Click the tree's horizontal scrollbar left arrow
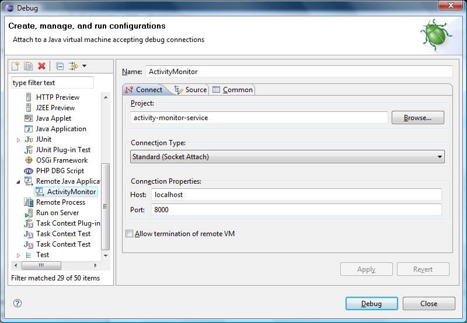 click(16, 265)
